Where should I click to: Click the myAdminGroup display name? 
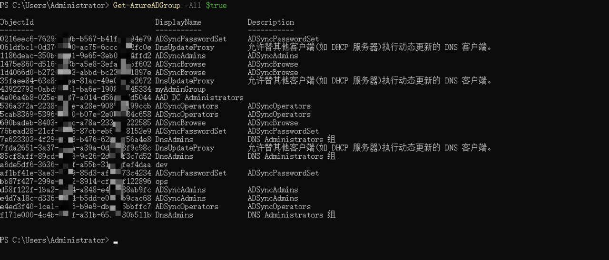point(180,89)
